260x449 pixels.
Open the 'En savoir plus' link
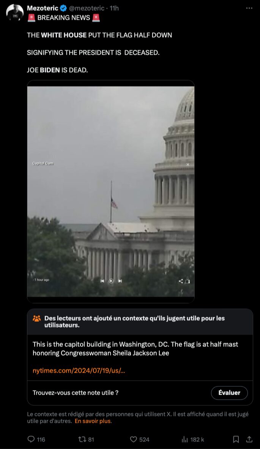93,421
